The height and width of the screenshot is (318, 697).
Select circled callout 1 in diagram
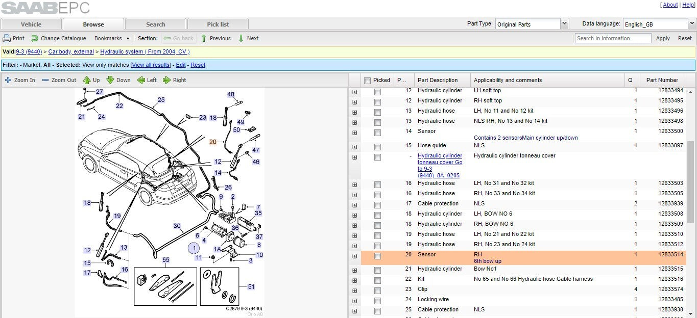[194, 248]
